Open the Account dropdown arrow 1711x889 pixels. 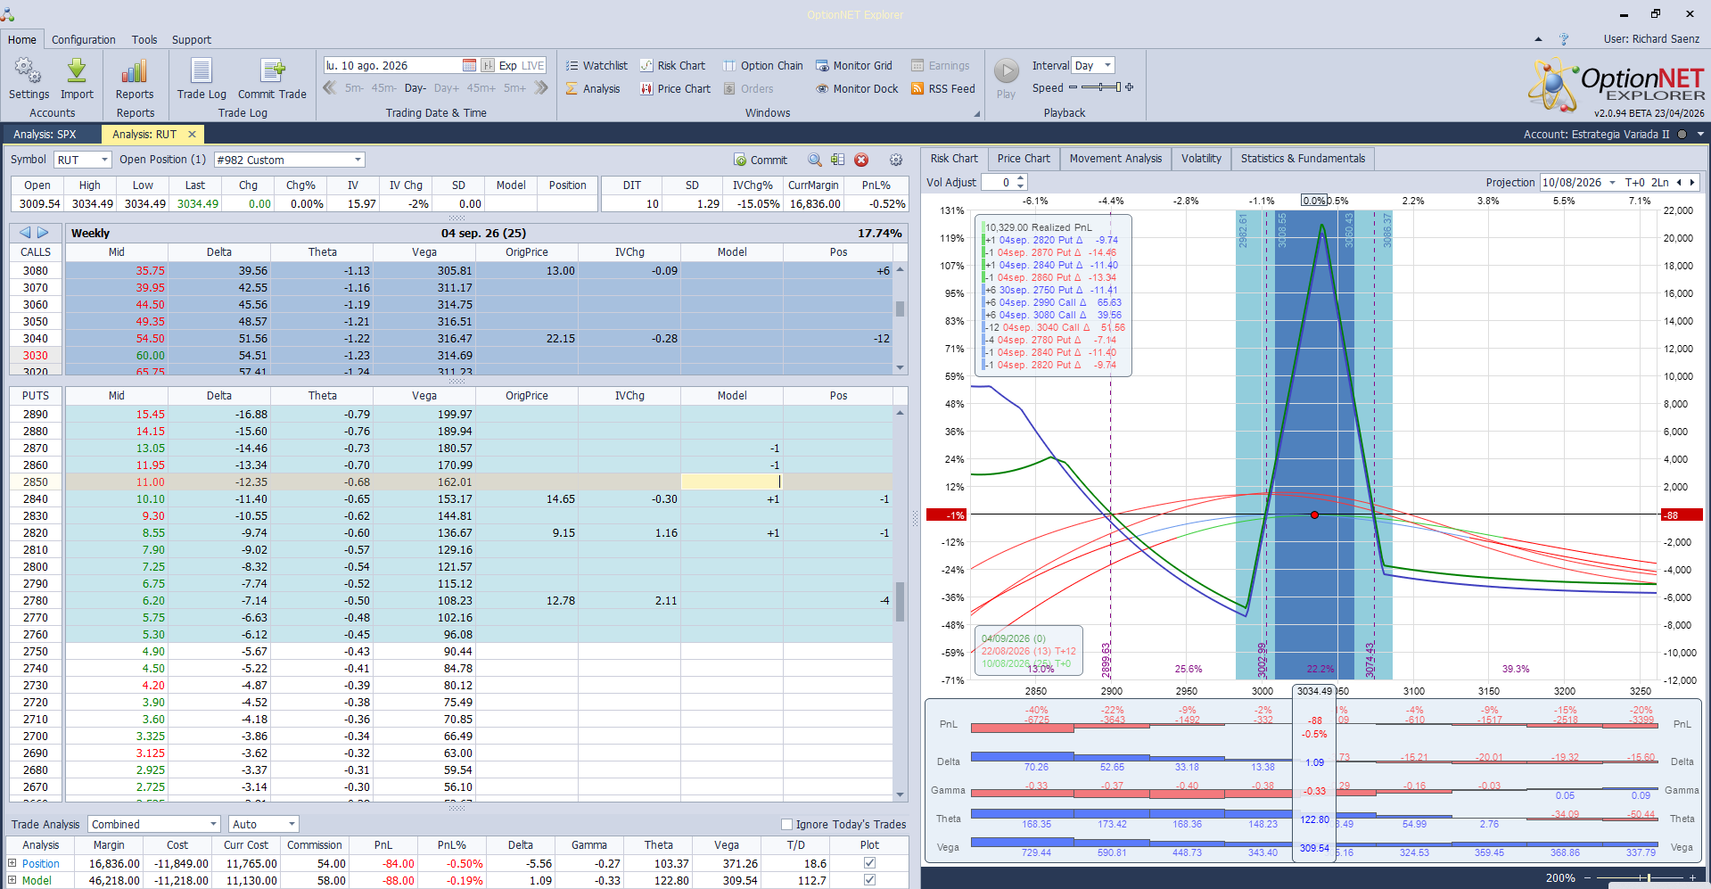pos(1700,135)
